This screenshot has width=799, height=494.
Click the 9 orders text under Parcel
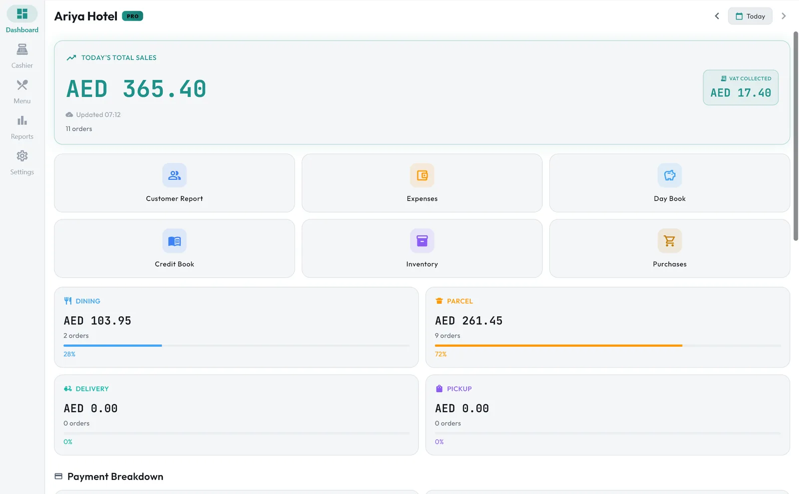point(447,336)
